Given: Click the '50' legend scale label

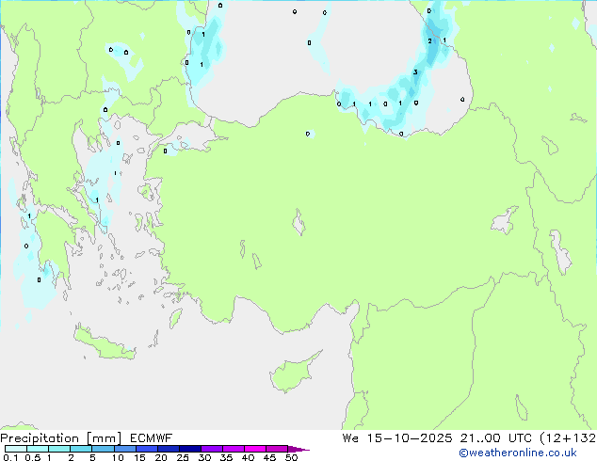Looking at the screenshot, I should pos(291,457).
